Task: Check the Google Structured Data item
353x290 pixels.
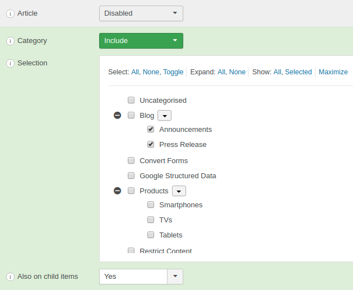Action: pyautogui.click(x=131, y=175)
